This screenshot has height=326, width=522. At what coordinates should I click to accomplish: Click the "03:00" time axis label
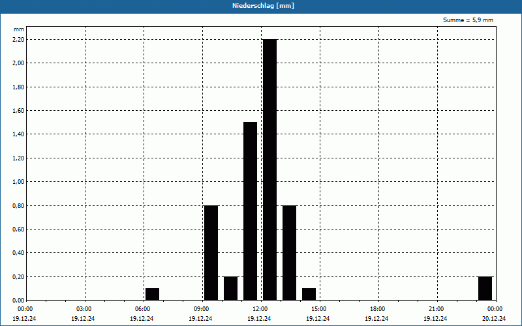[x=85, y=309]
